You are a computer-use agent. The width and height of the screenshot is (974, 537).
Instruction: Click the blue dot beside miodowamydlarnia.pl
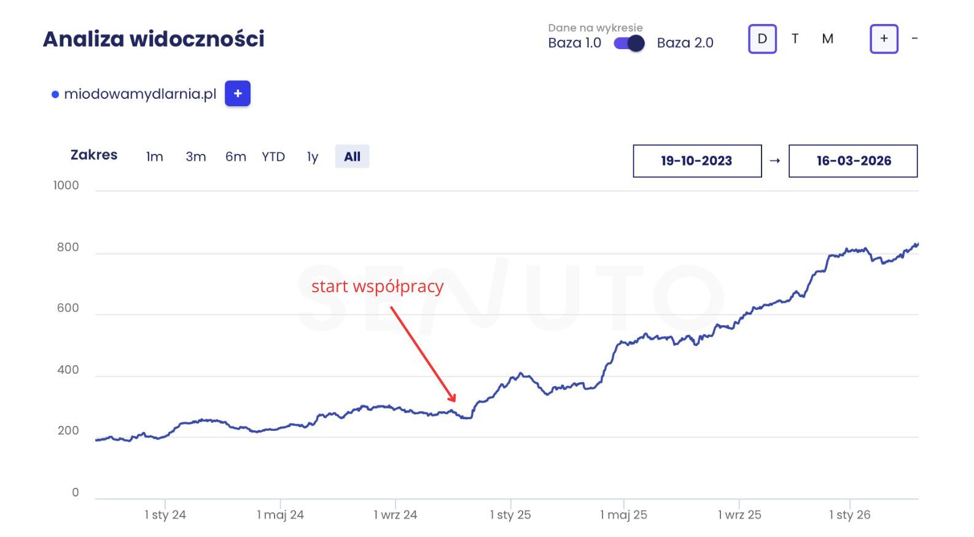[55, 95]
